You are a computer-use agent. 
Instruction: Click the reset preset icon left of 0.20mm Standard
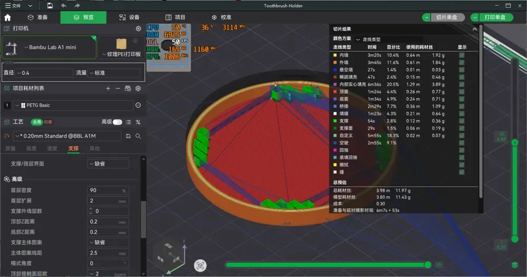[7, 136]
